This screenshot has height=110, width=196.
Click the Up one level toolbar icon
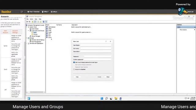(x=33, y=22)
